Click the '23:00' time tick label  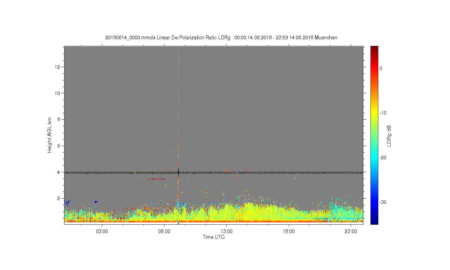coord(351,232)
